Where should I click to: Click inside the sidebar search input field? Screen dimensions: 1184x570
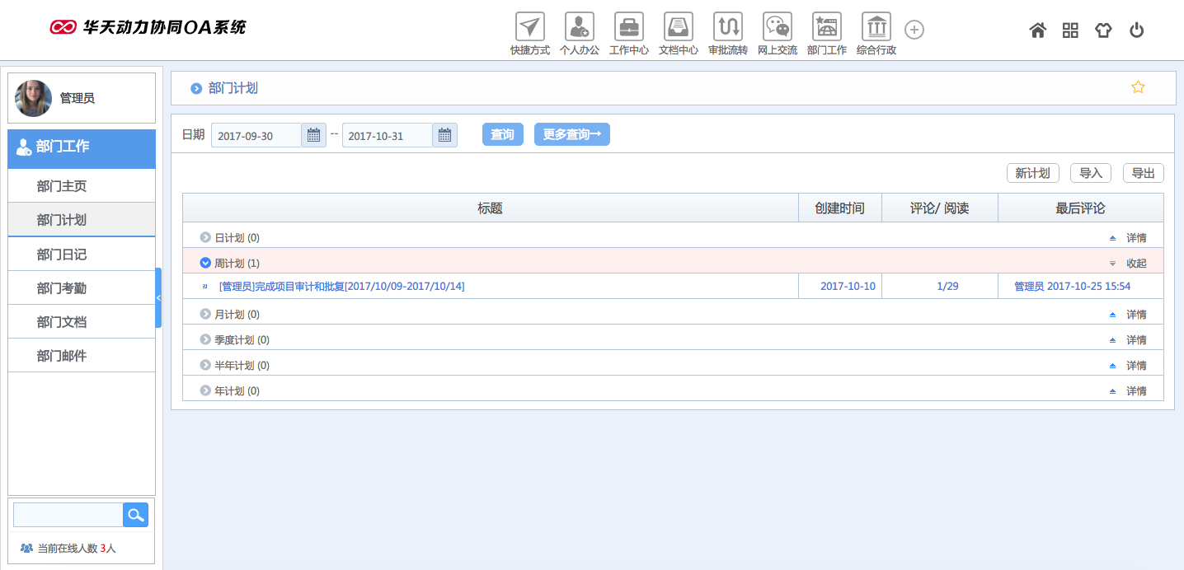(x=68, y=514)
